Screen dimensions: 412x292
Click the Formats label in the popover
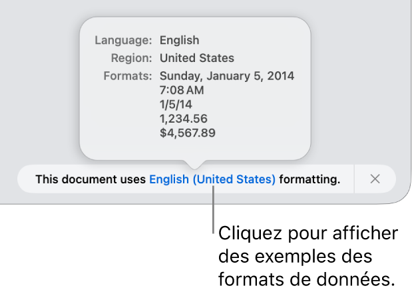[x=128, y=75]
